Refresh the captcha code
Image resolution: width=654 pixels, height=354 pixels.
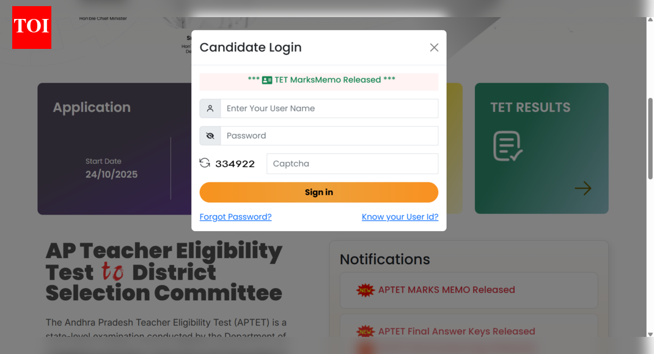point(204,163)
